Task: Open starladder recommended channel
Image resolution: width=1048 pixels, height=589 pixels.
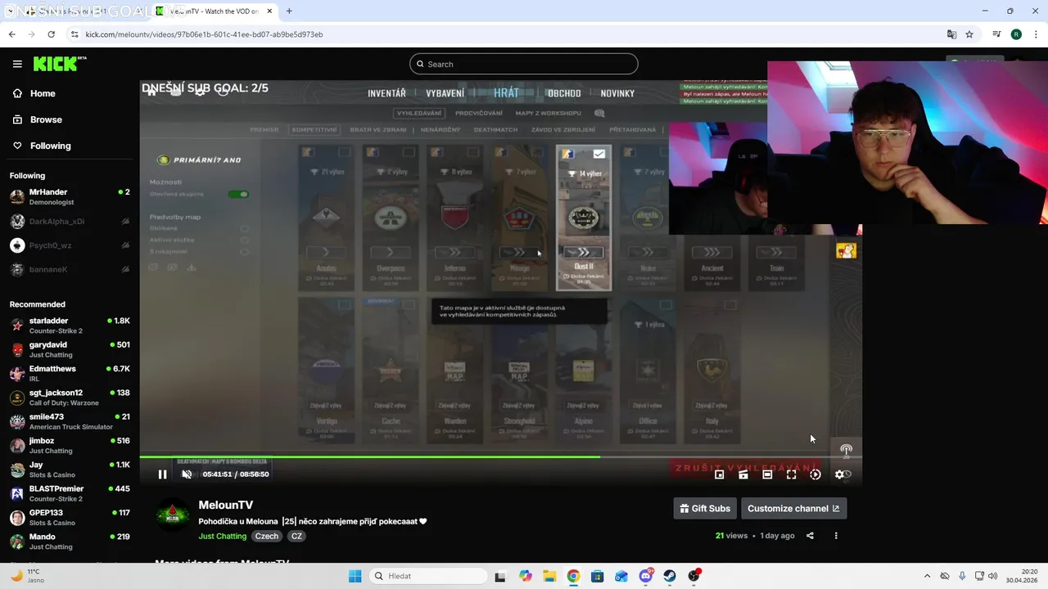Action: [x=70, y=326]
